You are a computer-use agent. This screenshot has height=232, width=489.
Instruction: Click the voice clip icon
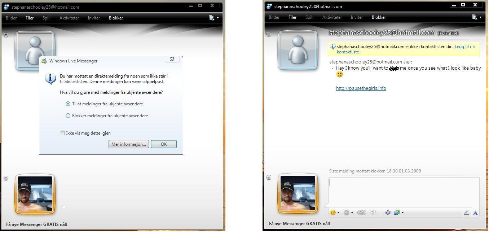373,213
